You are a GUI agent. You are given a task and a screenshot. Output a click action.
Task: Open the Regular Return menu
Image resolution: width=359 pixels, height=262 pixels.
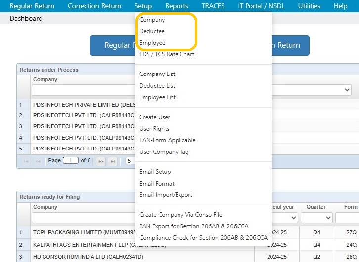32,6
